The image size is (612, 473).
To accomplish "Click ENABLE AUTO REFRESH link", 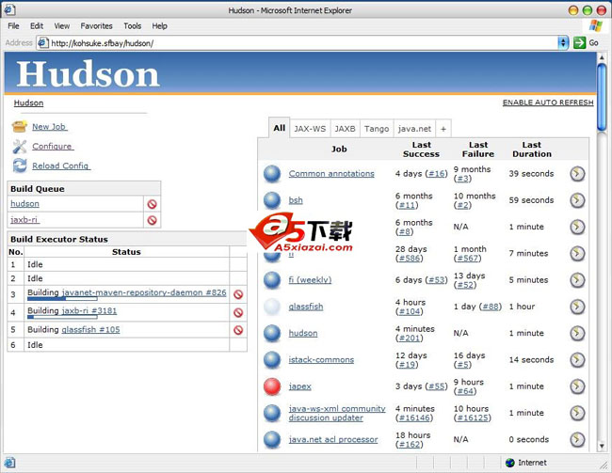I will [x=548, y=102].
